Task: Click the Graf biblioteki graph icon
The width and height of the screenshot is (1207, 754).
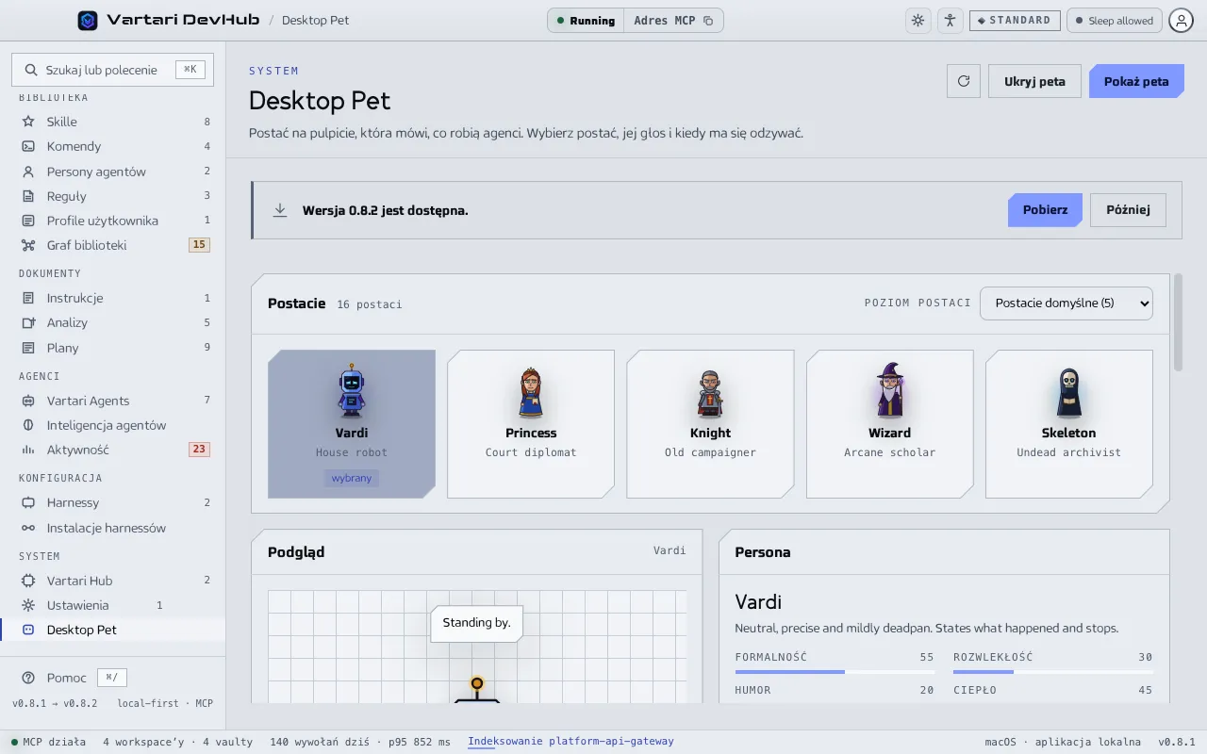Action: [x=28, y=245]
